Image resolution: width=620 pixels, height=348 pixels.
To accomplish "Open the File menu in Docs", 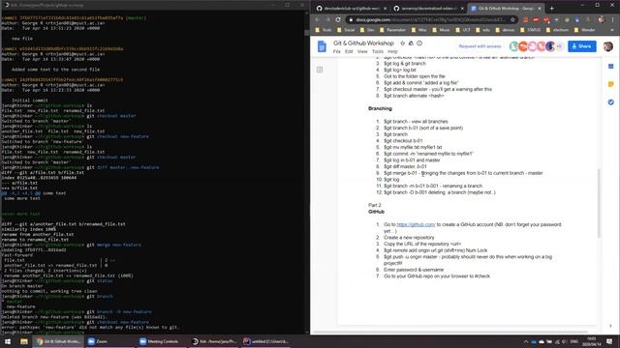I will coord(336,51).
